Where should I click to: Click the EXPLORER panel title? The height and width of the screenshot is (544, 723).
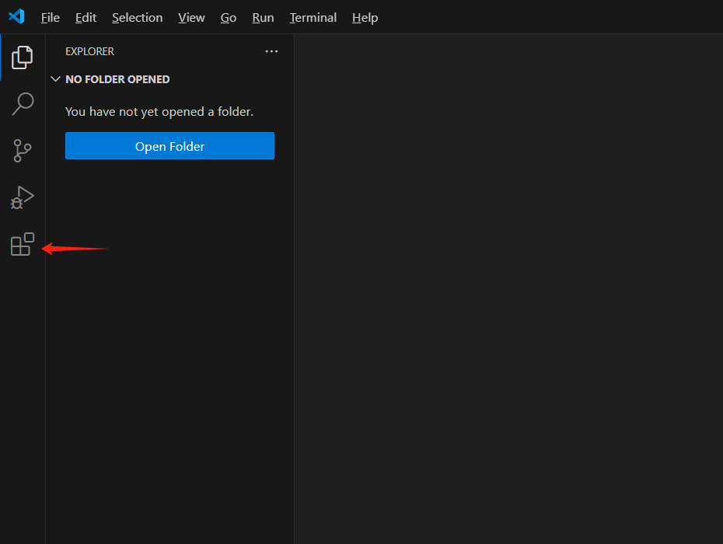89,51
